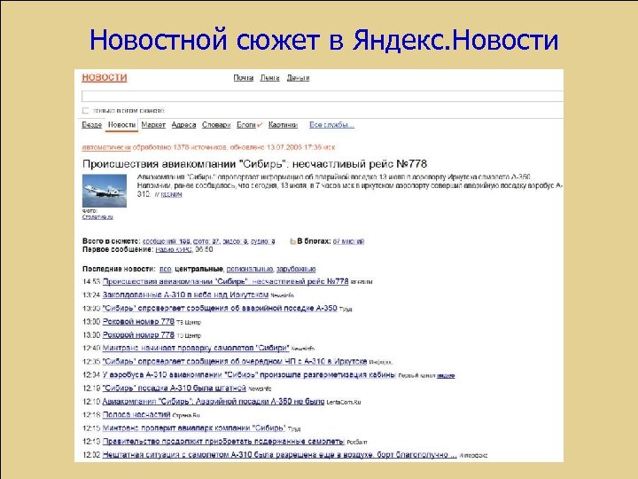Click the 'автоматически' link in status line
Viewport: 638px width, 479px height.
click(x=106, y=147)
